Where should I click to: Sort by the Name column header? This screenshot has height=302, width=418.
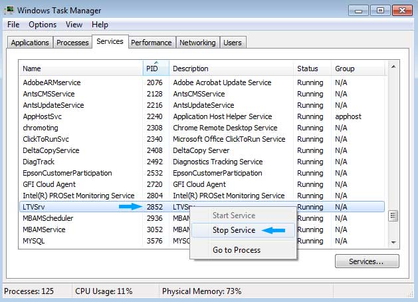[x=81, y=69]
